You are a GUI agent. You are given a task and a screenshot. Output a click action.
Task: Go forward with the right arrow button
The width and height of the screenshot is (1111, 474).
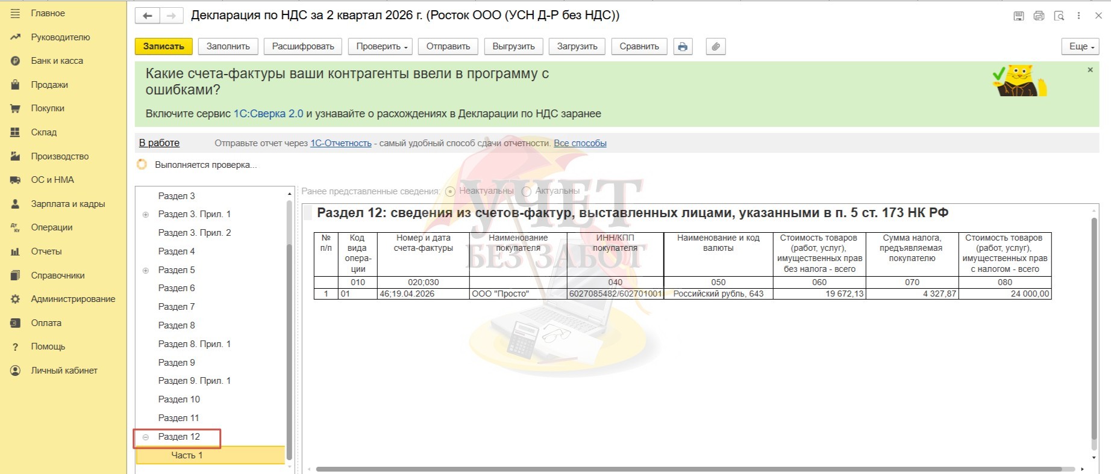171,16
